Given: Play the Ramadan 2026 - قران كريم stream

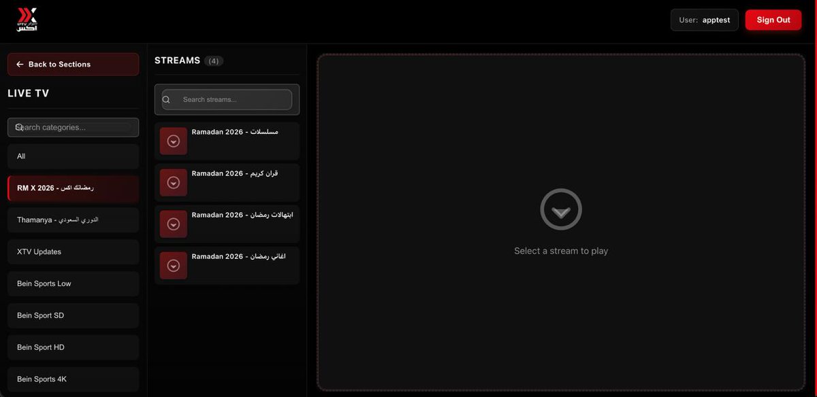Looking at the screenshot, I should 227,182.
